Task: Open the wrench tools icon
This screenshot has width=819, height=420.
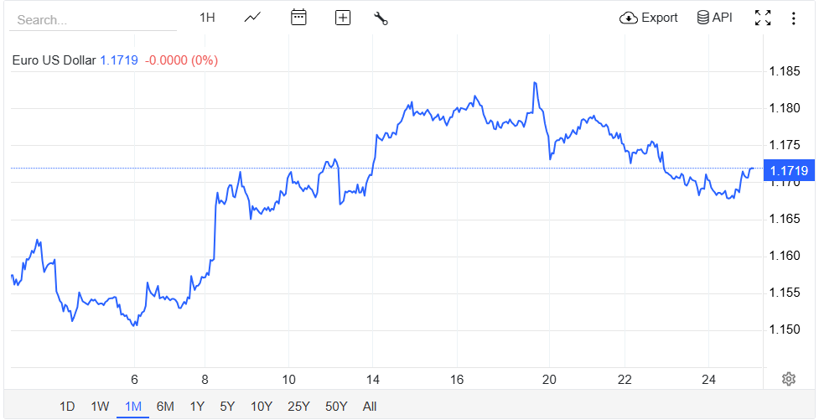Action: [x=381, y=18]
